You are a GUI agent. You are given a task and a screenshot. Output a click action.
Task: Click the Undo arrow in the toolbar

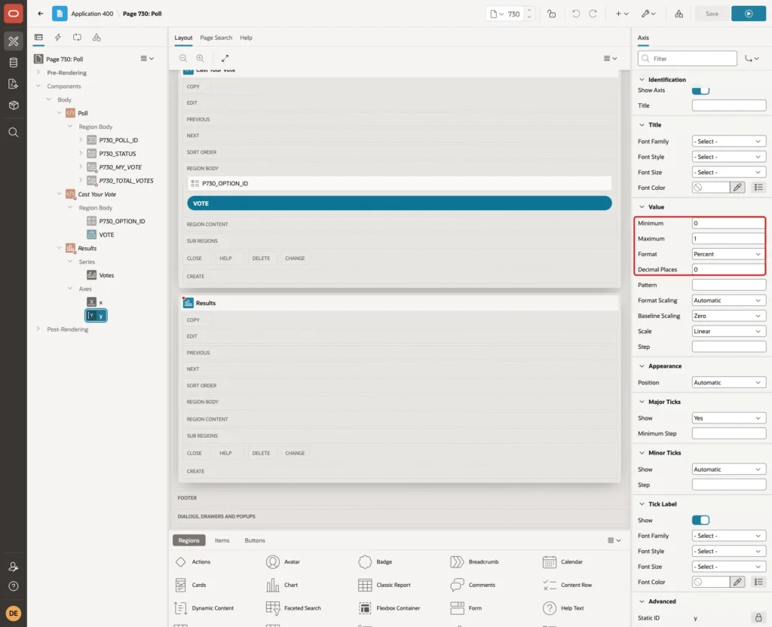click(x=575, y=14)
